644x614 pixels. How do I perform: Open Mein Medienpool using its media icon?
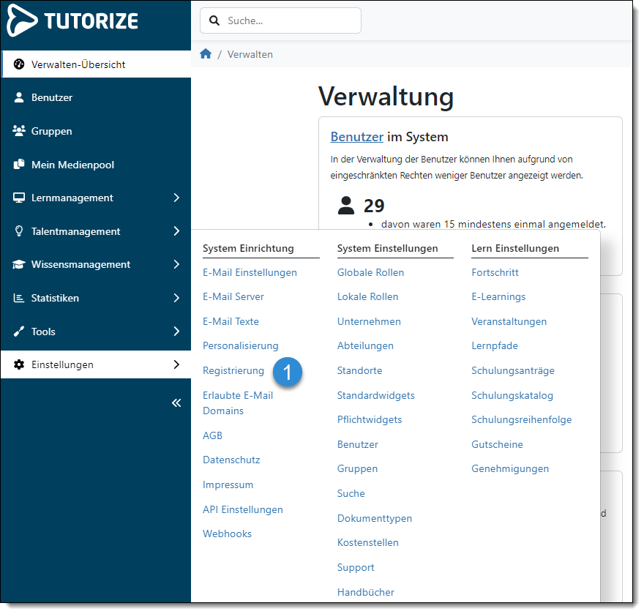(x=18, y=165)
